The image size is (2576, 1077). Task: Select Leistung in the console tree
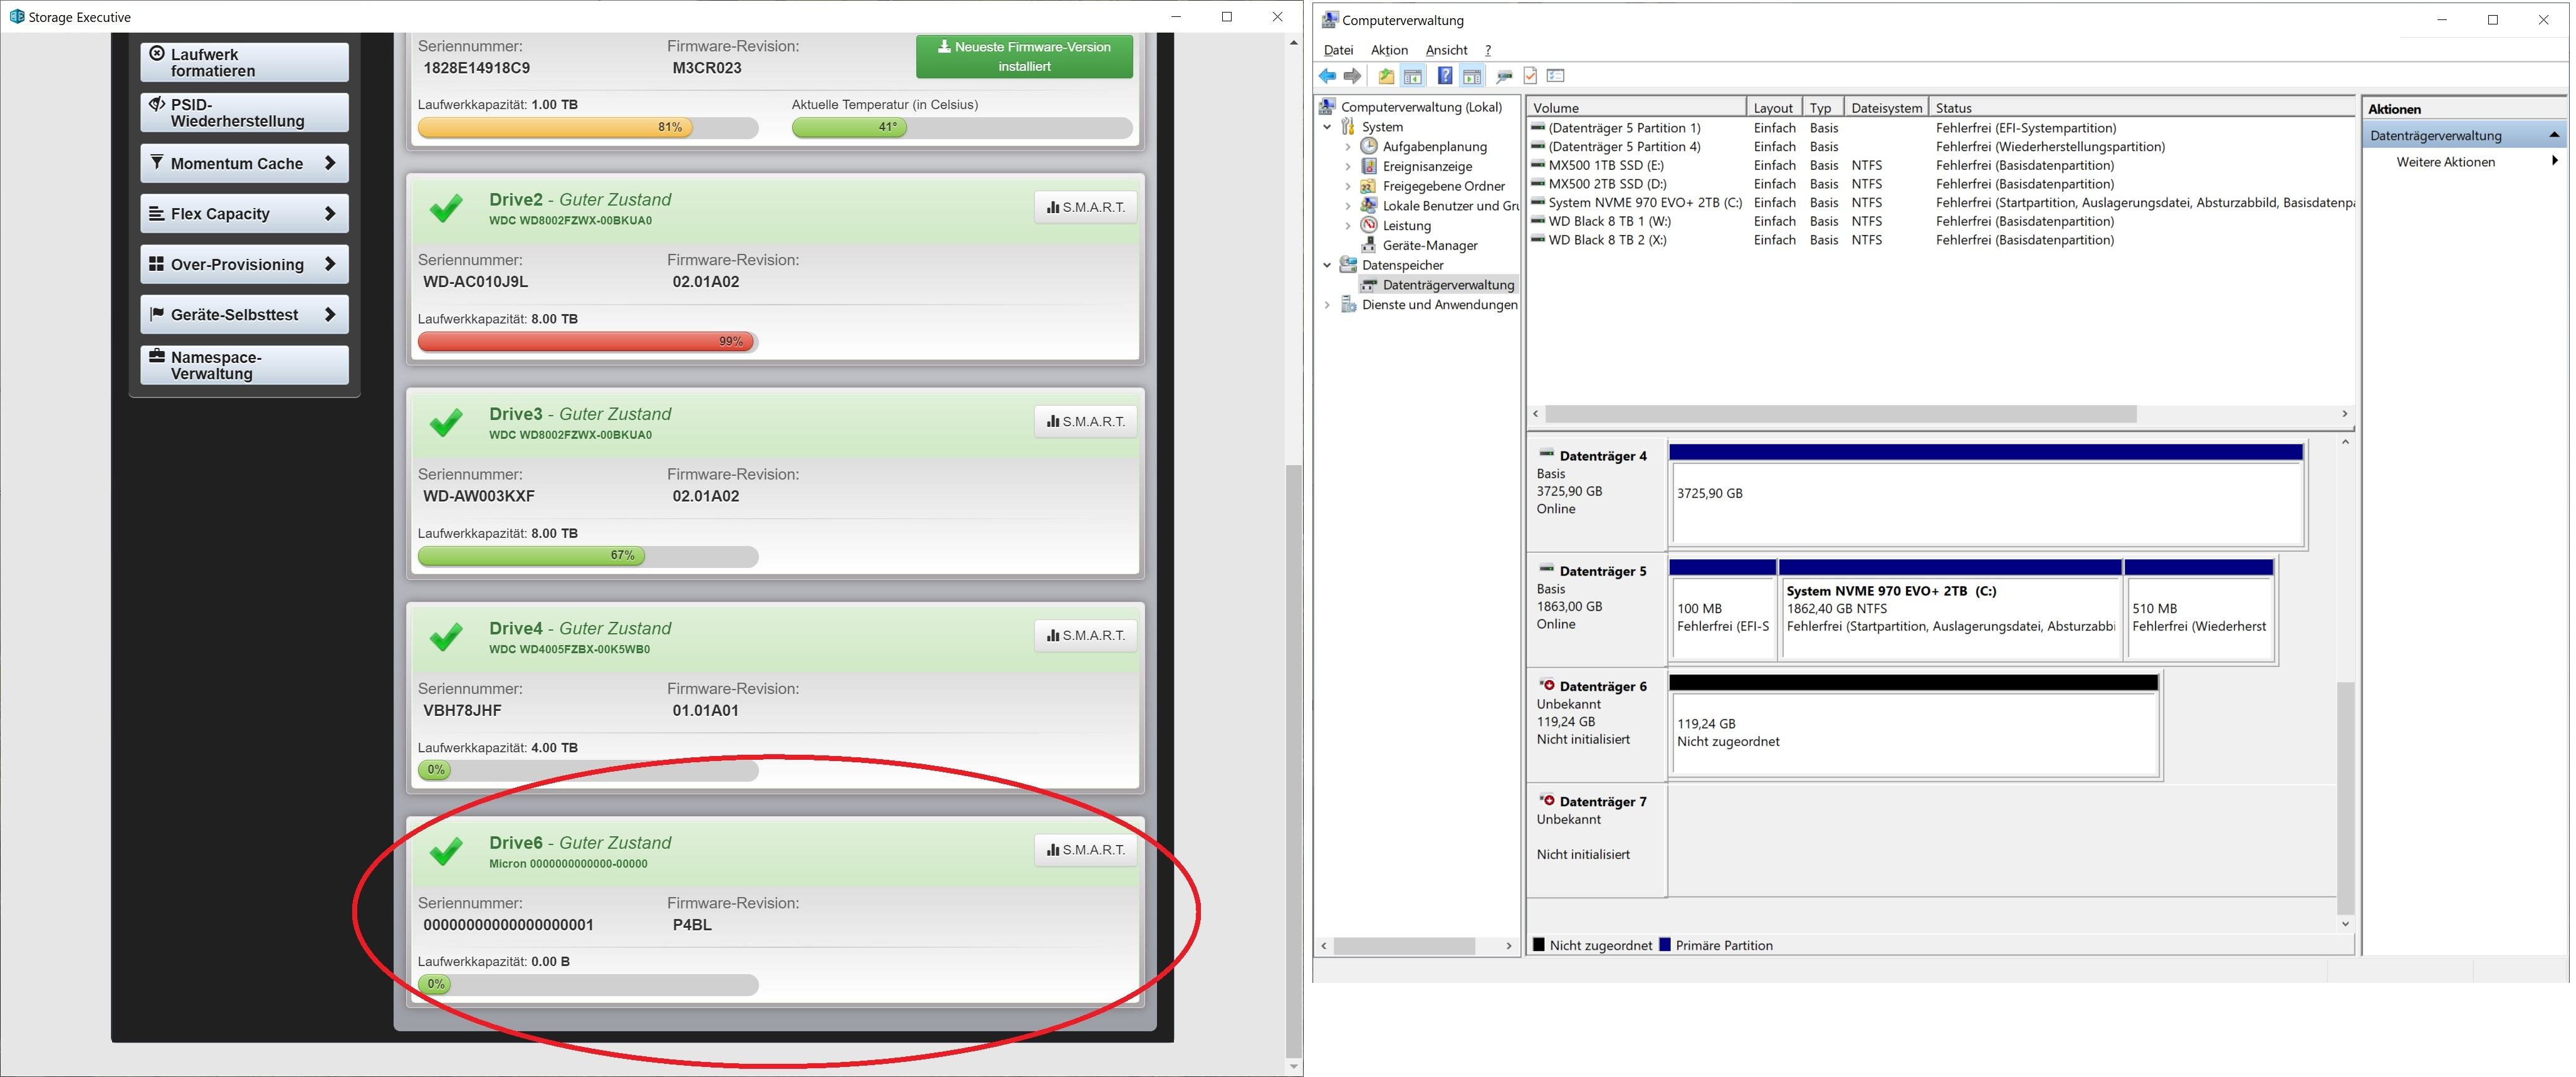(x=1406, y=226)
